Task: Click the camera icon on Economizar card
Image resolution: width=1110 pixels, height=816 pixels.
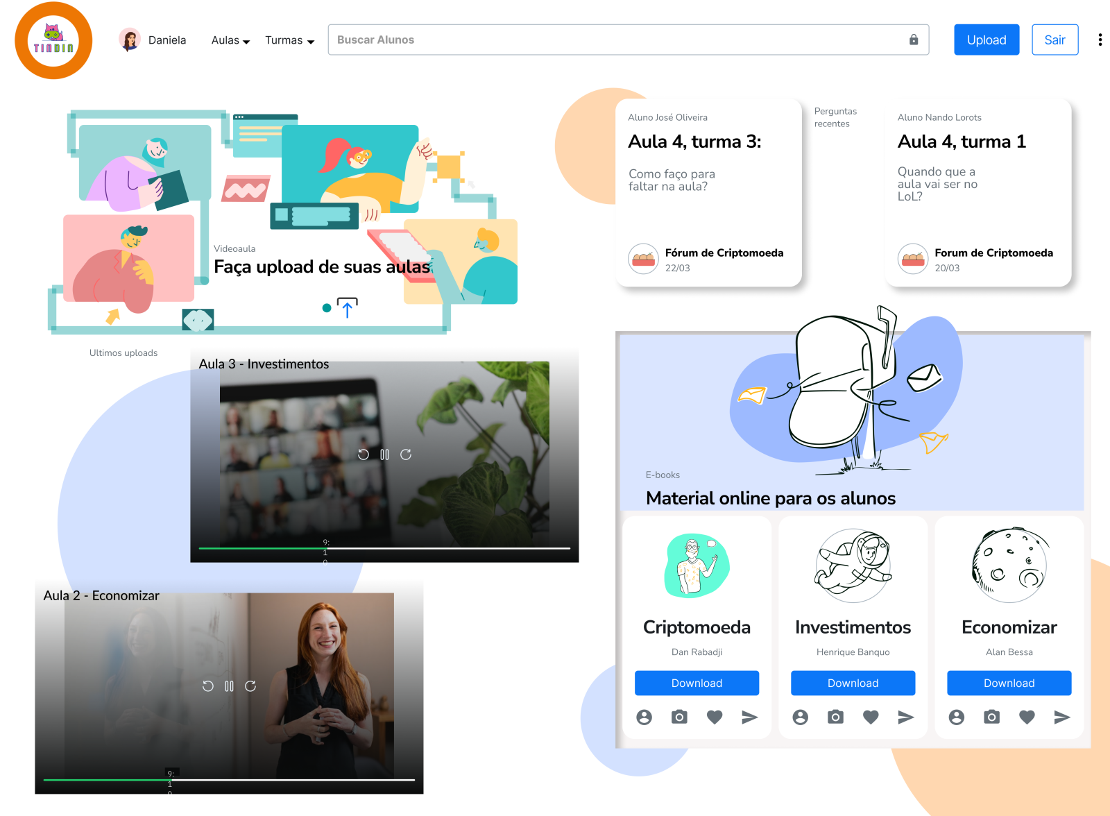Action: pos(991,717)
